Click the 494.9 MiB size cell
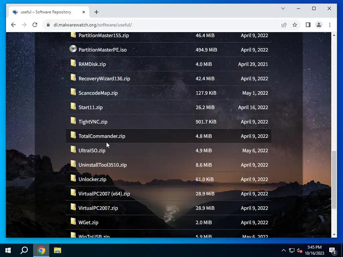This screenshot has height=257, width=343. click(206, 50)
